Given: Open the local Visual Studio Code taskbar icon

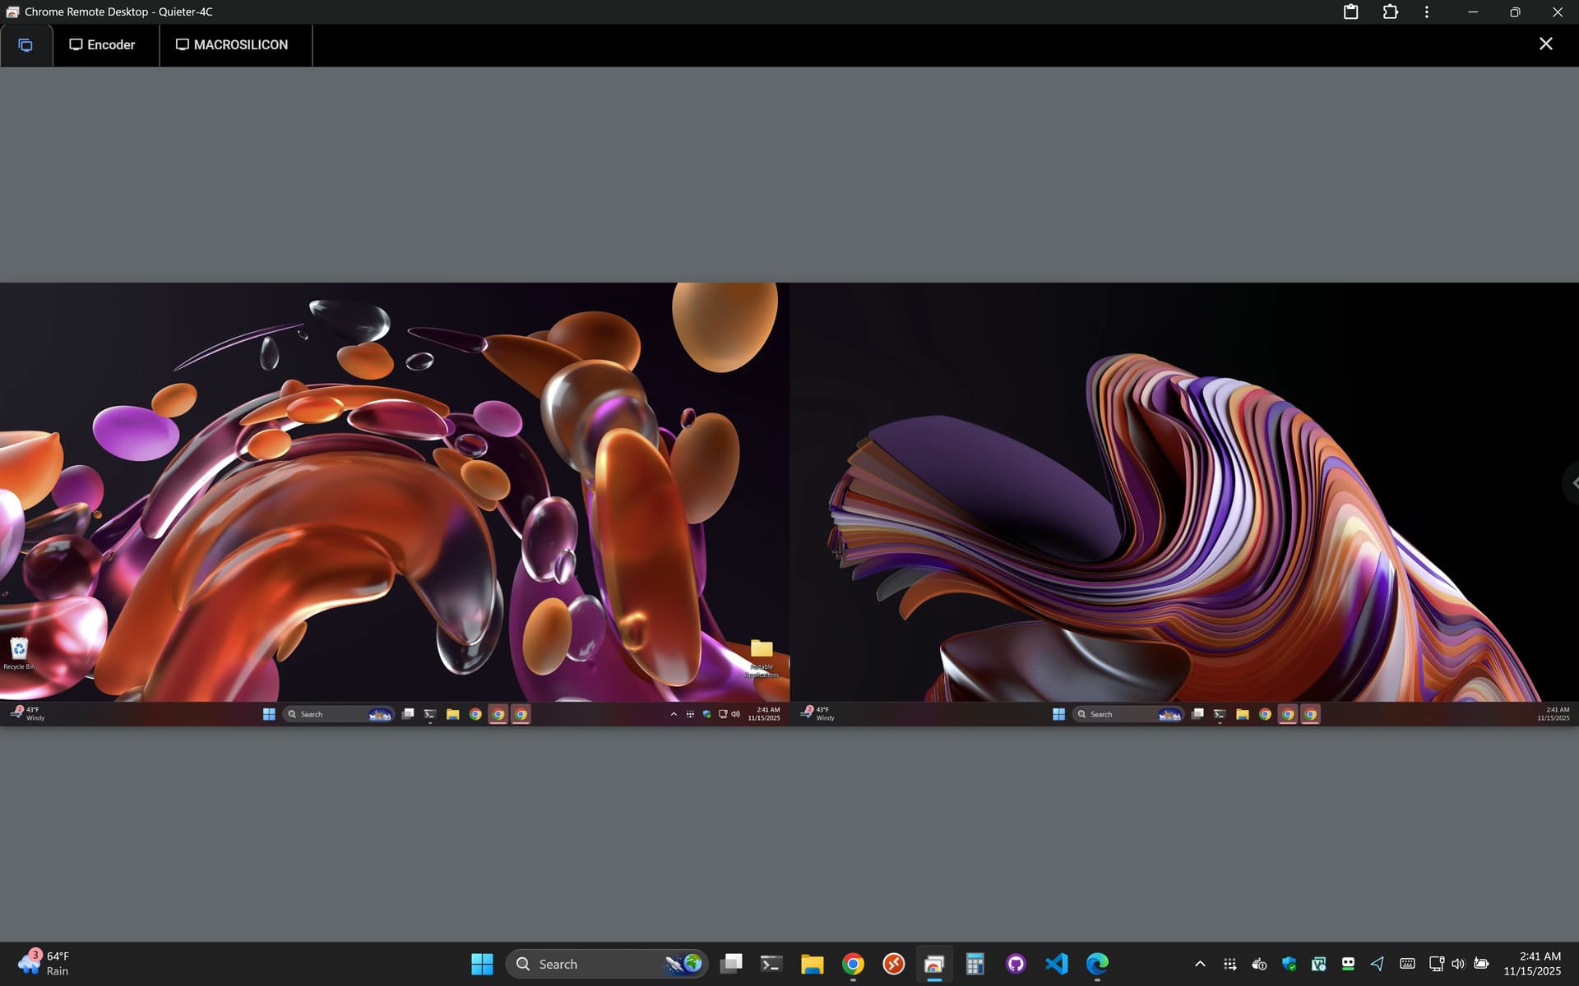Looking at the screenshot, I should coord(1056,964).
